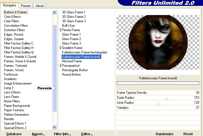203x136 pixels.
Task: Click the filter preview thumbnail image
Action: 158,42
